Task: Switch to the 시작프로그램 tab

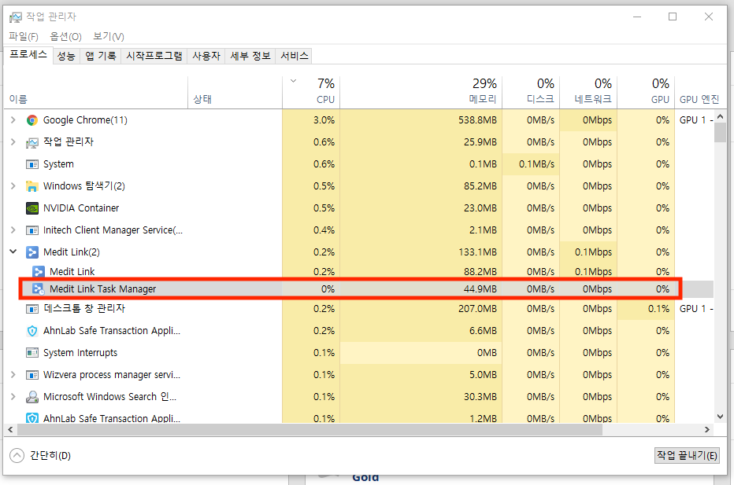Action: click(154, 56)
